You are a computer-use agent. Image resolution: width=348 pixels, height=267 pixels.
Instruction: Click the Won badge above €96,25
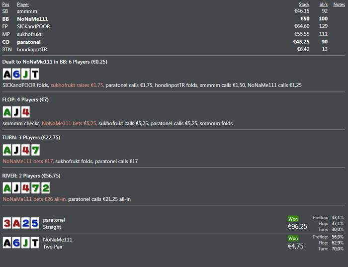(x=293, y=219)
